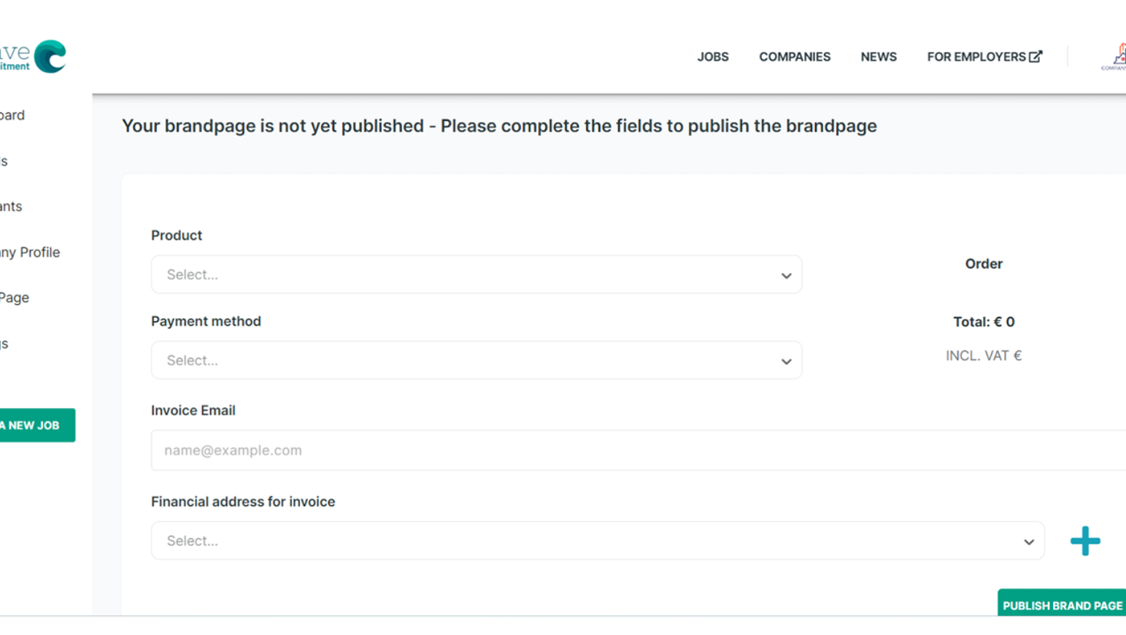This screenshot has height=635, width=1126.
Task: Click the 'Financial address for invoice' label
Action: click(x=243, y=501)
